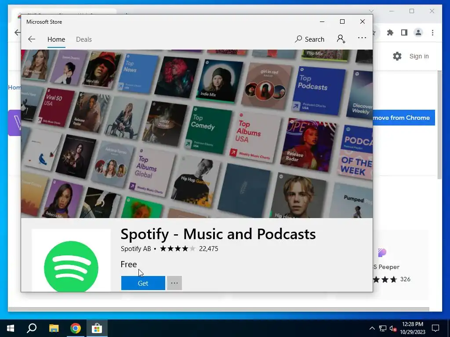Open more options next to Get button
Screen dimensions: 450x337
coord(174,283)
